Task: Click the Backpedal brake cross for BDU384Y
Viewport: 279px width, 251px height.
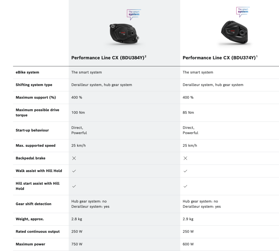Action: [74, 158]
